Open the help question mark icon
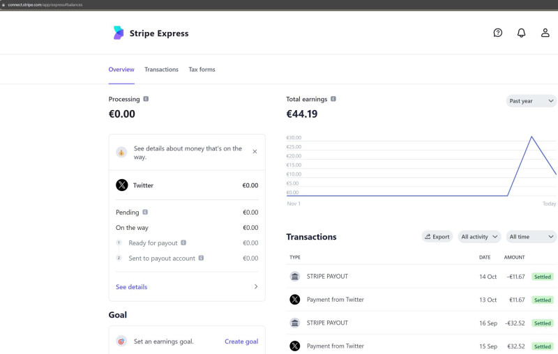Image resolution: width=558 pixels, height=354 pixels. click(498, 33)
